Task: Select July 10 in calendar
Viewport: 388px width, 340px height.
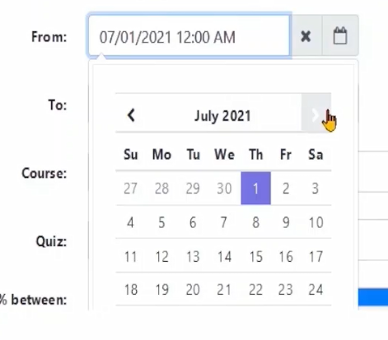Action: [316, 222]
